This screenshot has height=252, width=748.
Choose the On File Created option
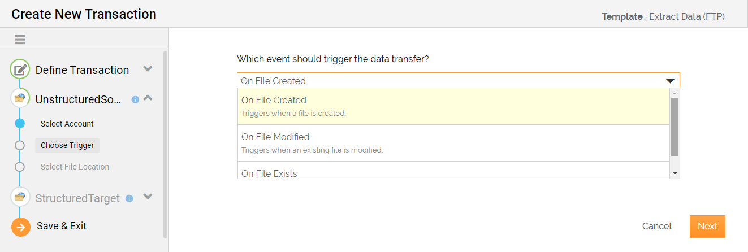[453, 106]
